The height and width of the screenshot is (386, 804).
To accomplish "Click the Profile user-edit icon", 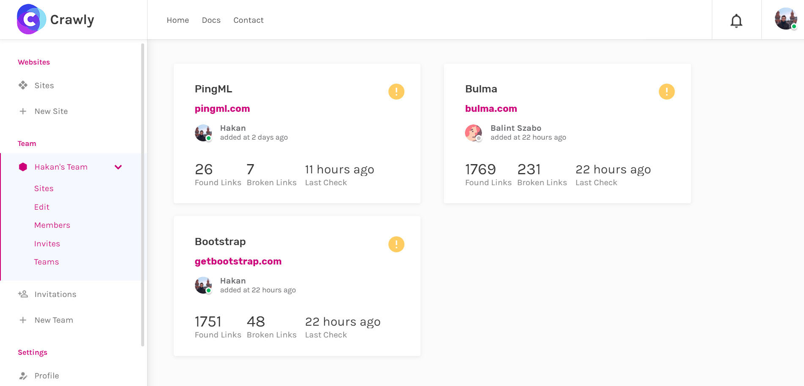I will 23,376.
